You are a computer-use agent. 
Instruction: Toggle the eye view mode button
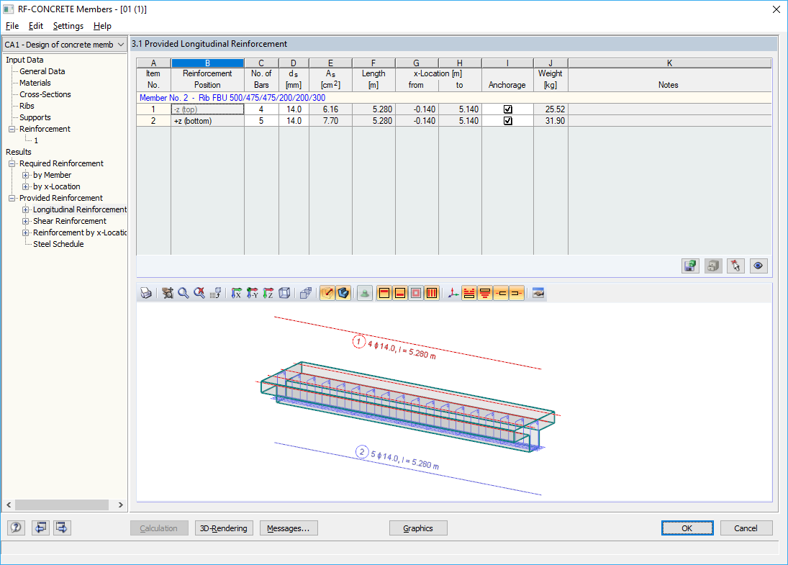click(758, 266)
